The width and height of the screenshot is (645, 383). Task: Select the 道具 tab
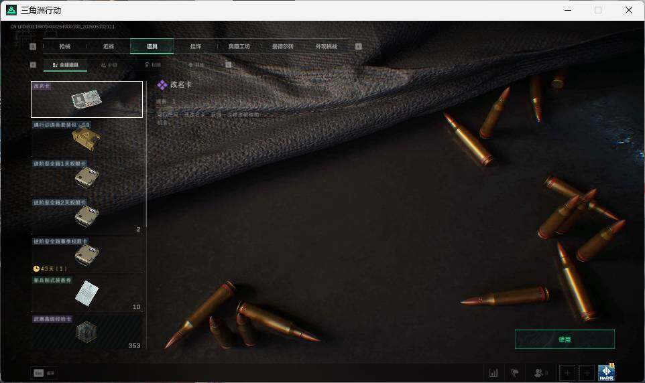[x=152, y=46]
